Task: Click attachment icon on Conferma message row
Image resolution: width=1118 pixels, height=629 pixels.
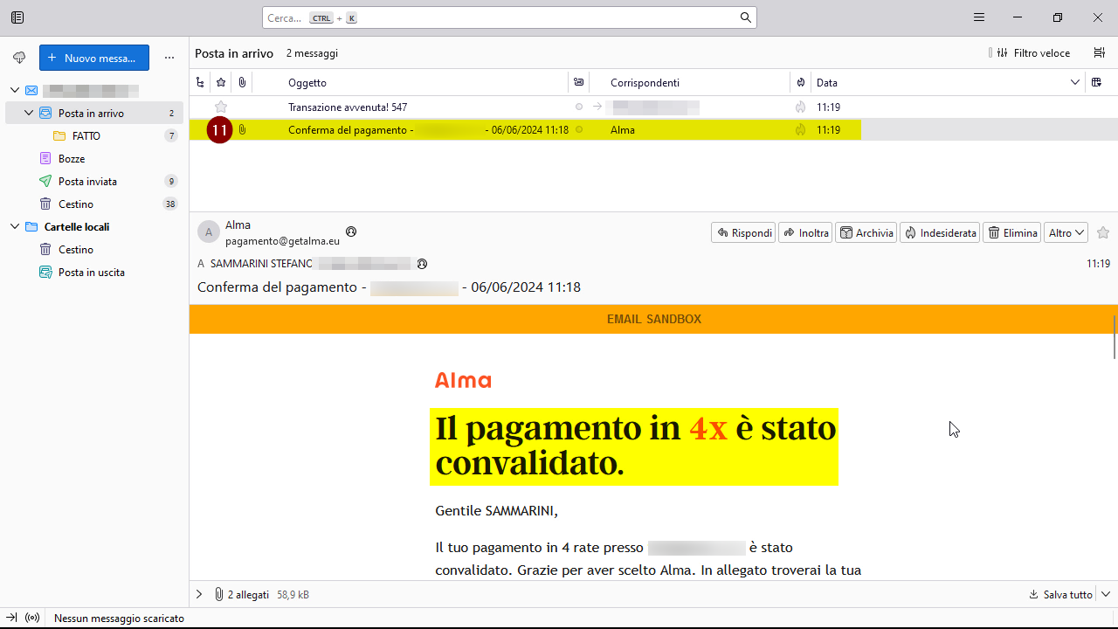Action: (242, 129)
